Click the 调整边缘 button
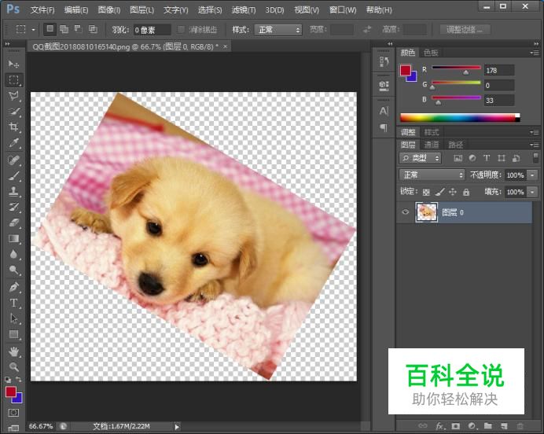This screenshot has height=434, width=544. pos(465,30)
